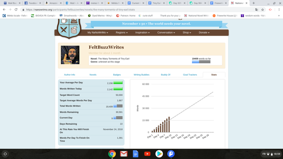
Task: Open the blue Messenger-style app on shelf
Action: pyautogui.click(x=171, y=154)
